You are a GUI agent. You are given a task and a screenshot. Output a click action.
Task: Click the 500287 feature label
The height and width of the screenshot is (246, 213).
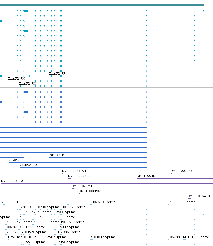click(11, 227)
